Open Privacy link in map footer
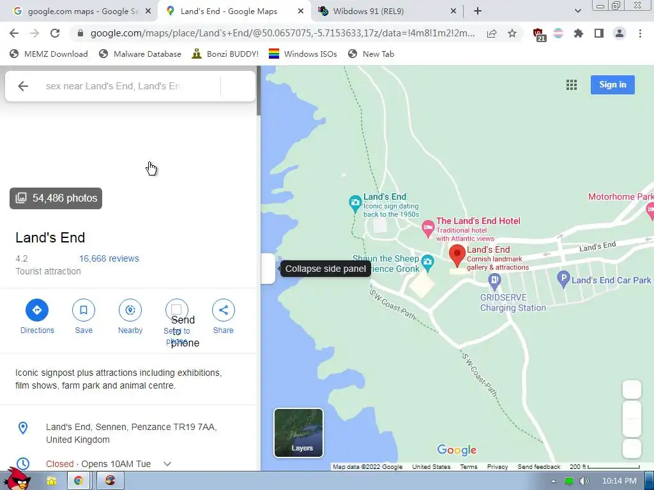The height and width of the screenshot is (490, 654). (x=497, y=466)
